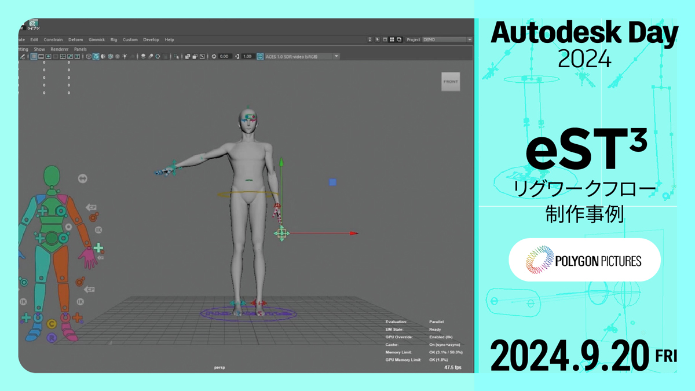Open the Gimmick menu

(x=97, y=39)
